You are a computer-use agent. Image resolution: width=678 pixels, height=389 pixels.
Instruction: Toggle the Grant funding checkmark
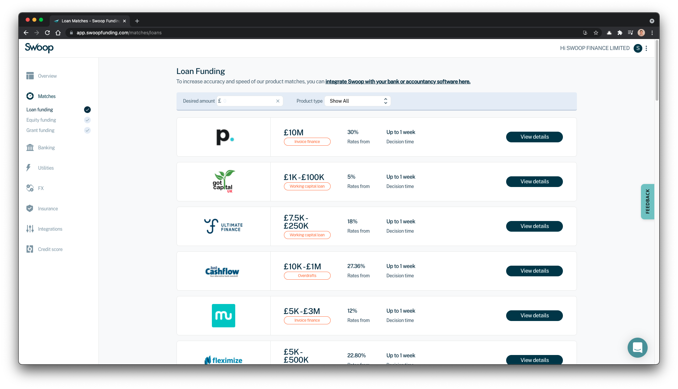click(87, 130)
